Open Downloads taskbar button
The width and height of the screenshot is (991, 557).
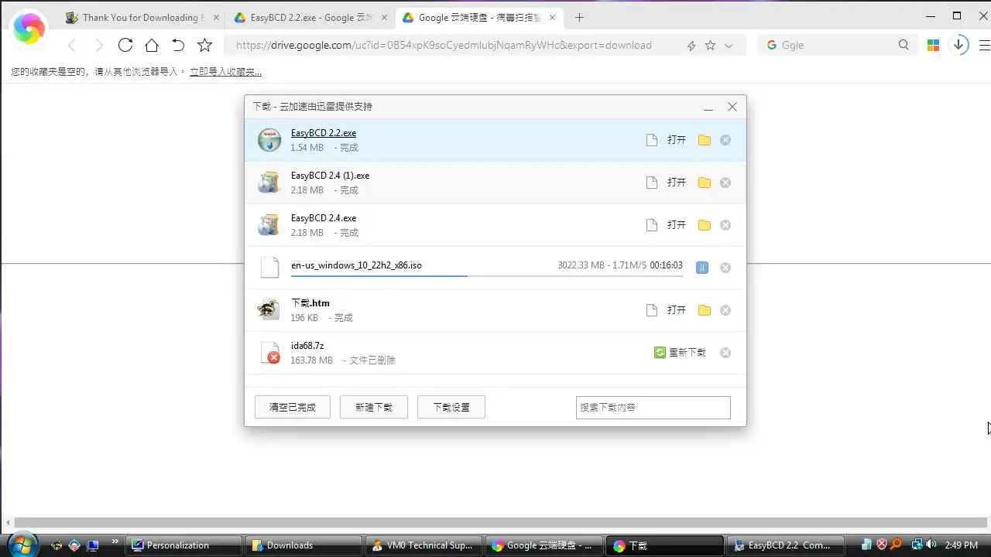(303, 545)
